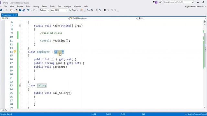The image size is (207, 116).
Task: Open the Analyze menu
Action: (68, 6)
